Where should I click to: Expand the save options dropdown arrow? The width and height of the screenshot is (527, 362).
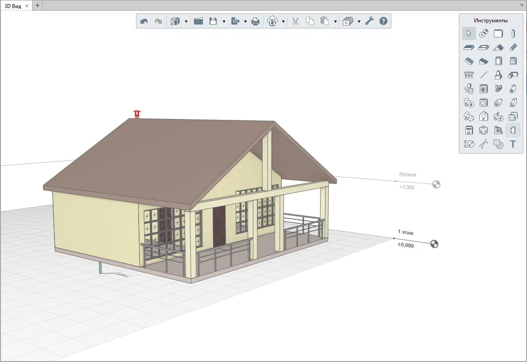pos(224,21)
